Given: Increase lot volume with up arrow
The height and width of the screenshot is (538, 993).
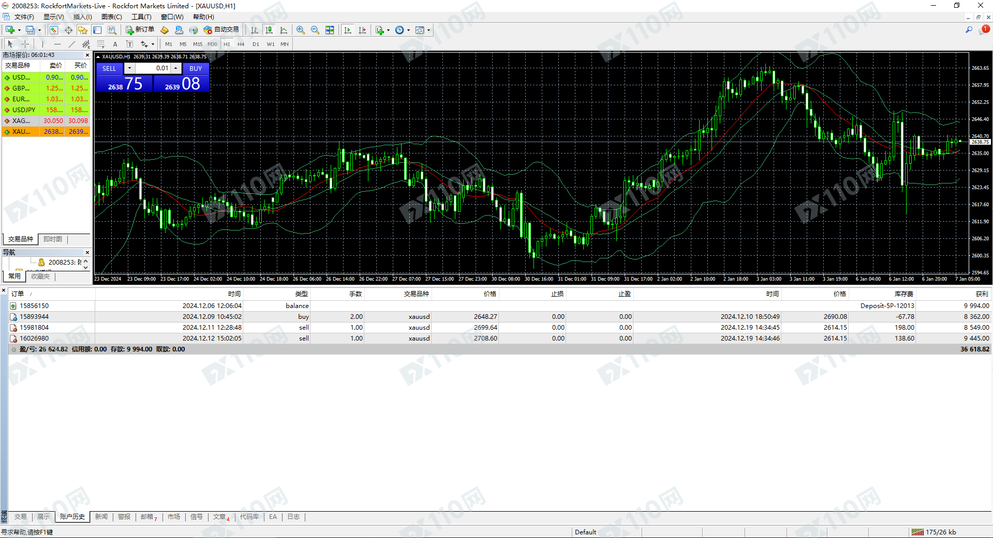Looking at the screenshot, I should 176,68.
